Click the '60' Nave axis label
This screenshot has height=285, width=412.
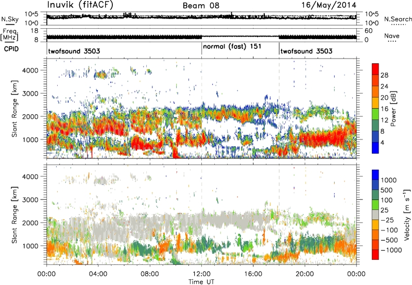[x=368, y=31]
